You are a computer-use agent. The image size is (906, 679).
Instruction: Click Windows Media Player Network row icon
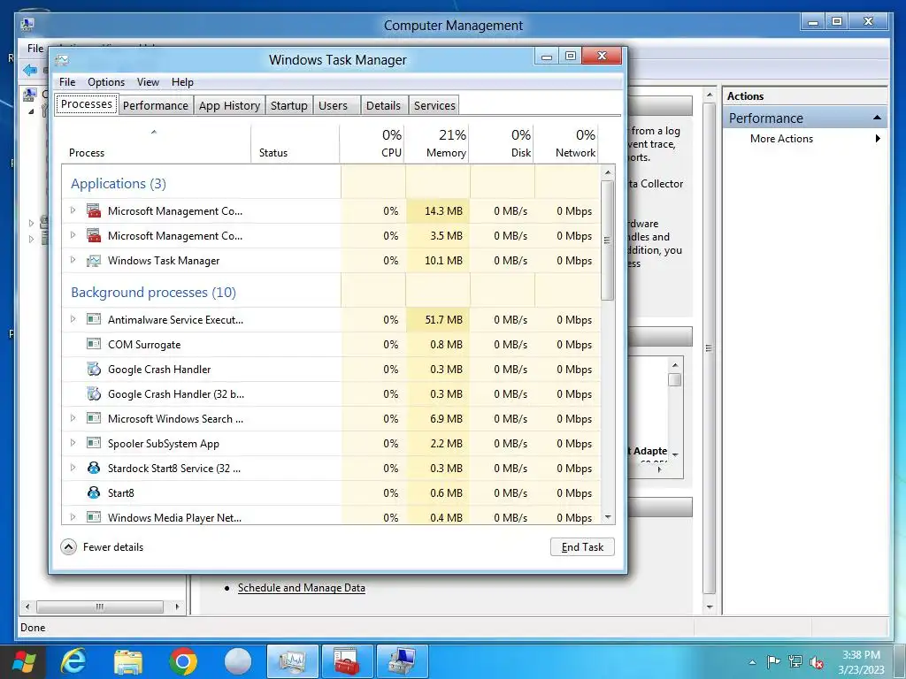click(x=94, y=517)
